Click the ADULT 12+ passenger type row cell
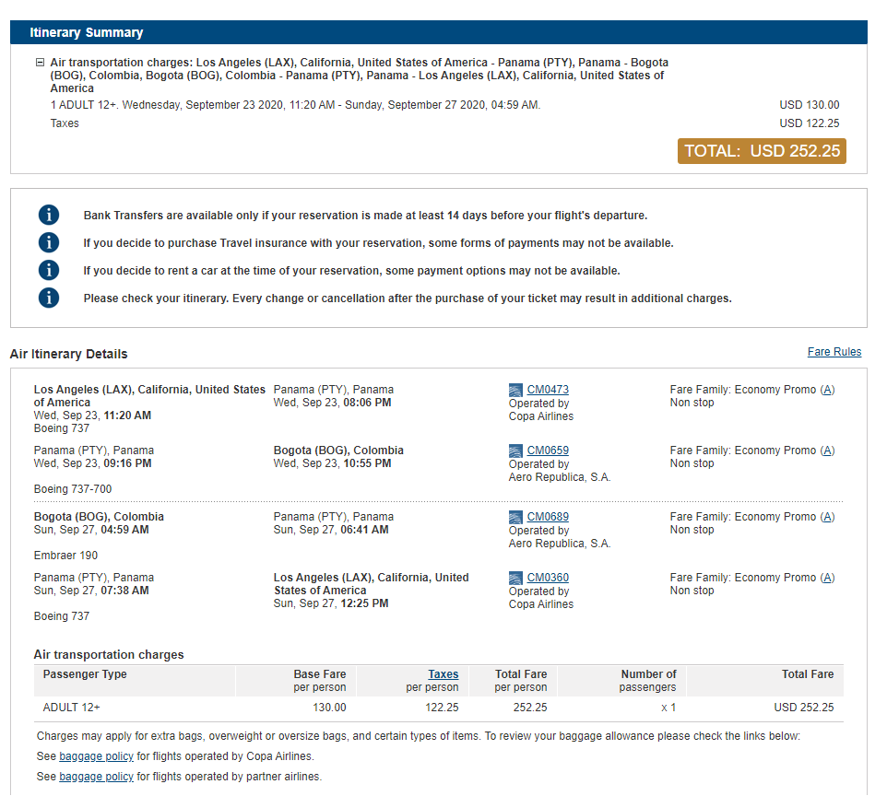The image size is (887, 796). pyautogui.click(x=71, y=708)
